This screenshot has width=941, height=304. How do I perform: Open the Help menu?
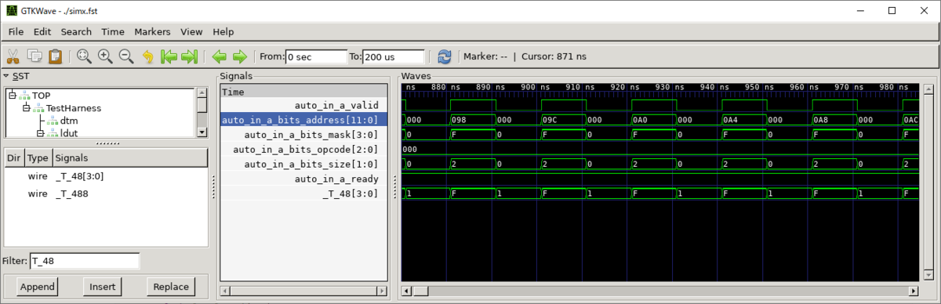pos(223,32)
